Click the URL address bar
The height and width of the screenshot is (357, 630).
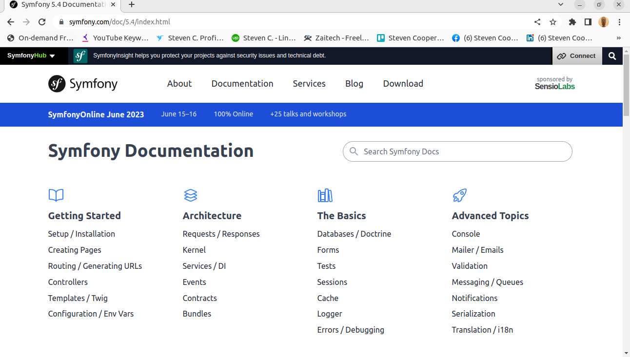pos(293,22)
